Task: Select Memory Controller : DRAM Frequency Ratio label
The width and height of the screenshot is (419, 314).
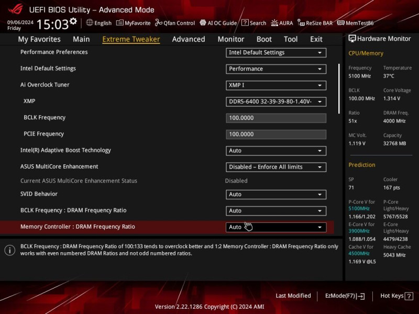Action: click(x=78, y=227)
